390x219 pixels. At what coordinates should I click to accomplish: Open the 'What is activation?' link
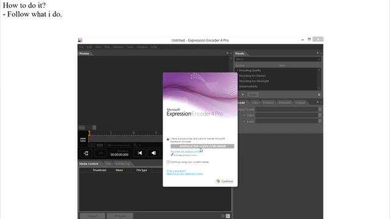click(x=176, y=171)
